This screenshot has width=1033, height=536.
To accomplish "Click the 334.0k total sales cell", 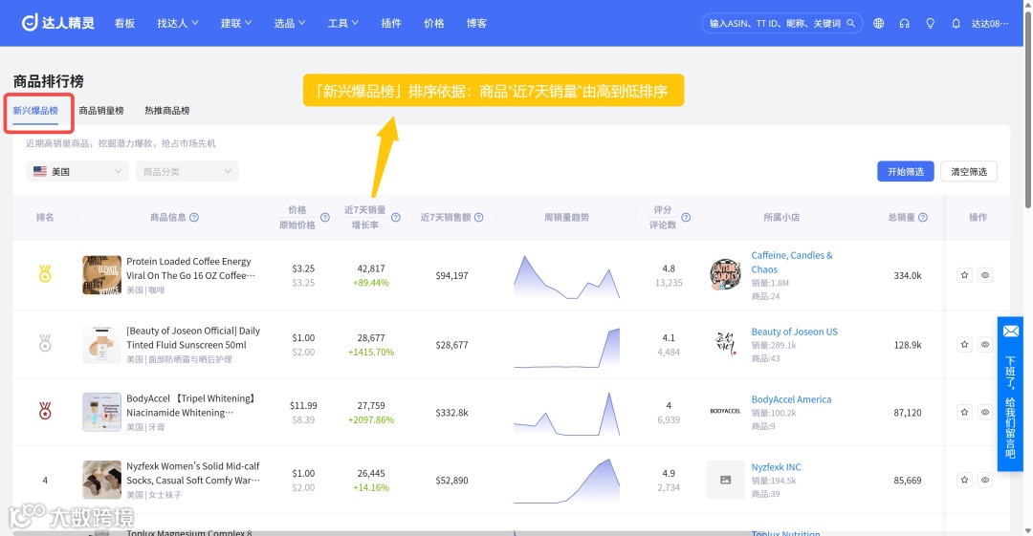I will 907,275.
